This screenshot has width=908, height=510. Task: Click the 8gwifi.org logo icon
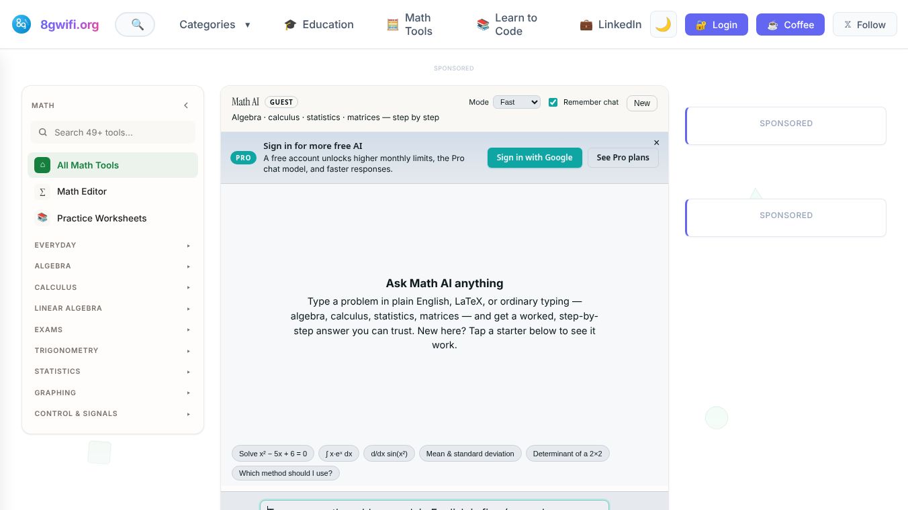coord(21,25)
